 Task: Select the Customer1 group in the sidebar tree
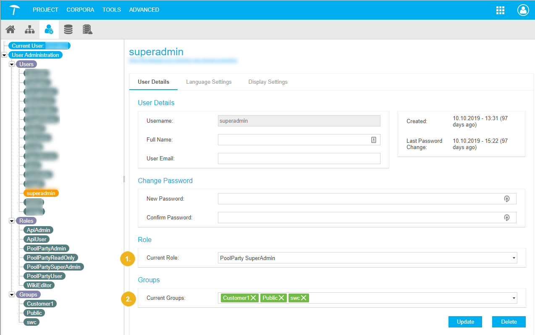tap(40, 304)
